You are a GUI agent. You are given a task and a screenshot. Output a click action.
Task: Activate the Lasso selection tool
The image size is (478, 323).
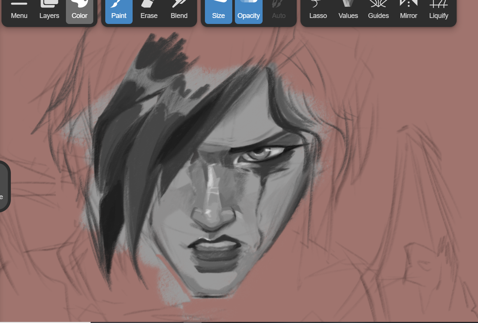click(x=318, y=10)
